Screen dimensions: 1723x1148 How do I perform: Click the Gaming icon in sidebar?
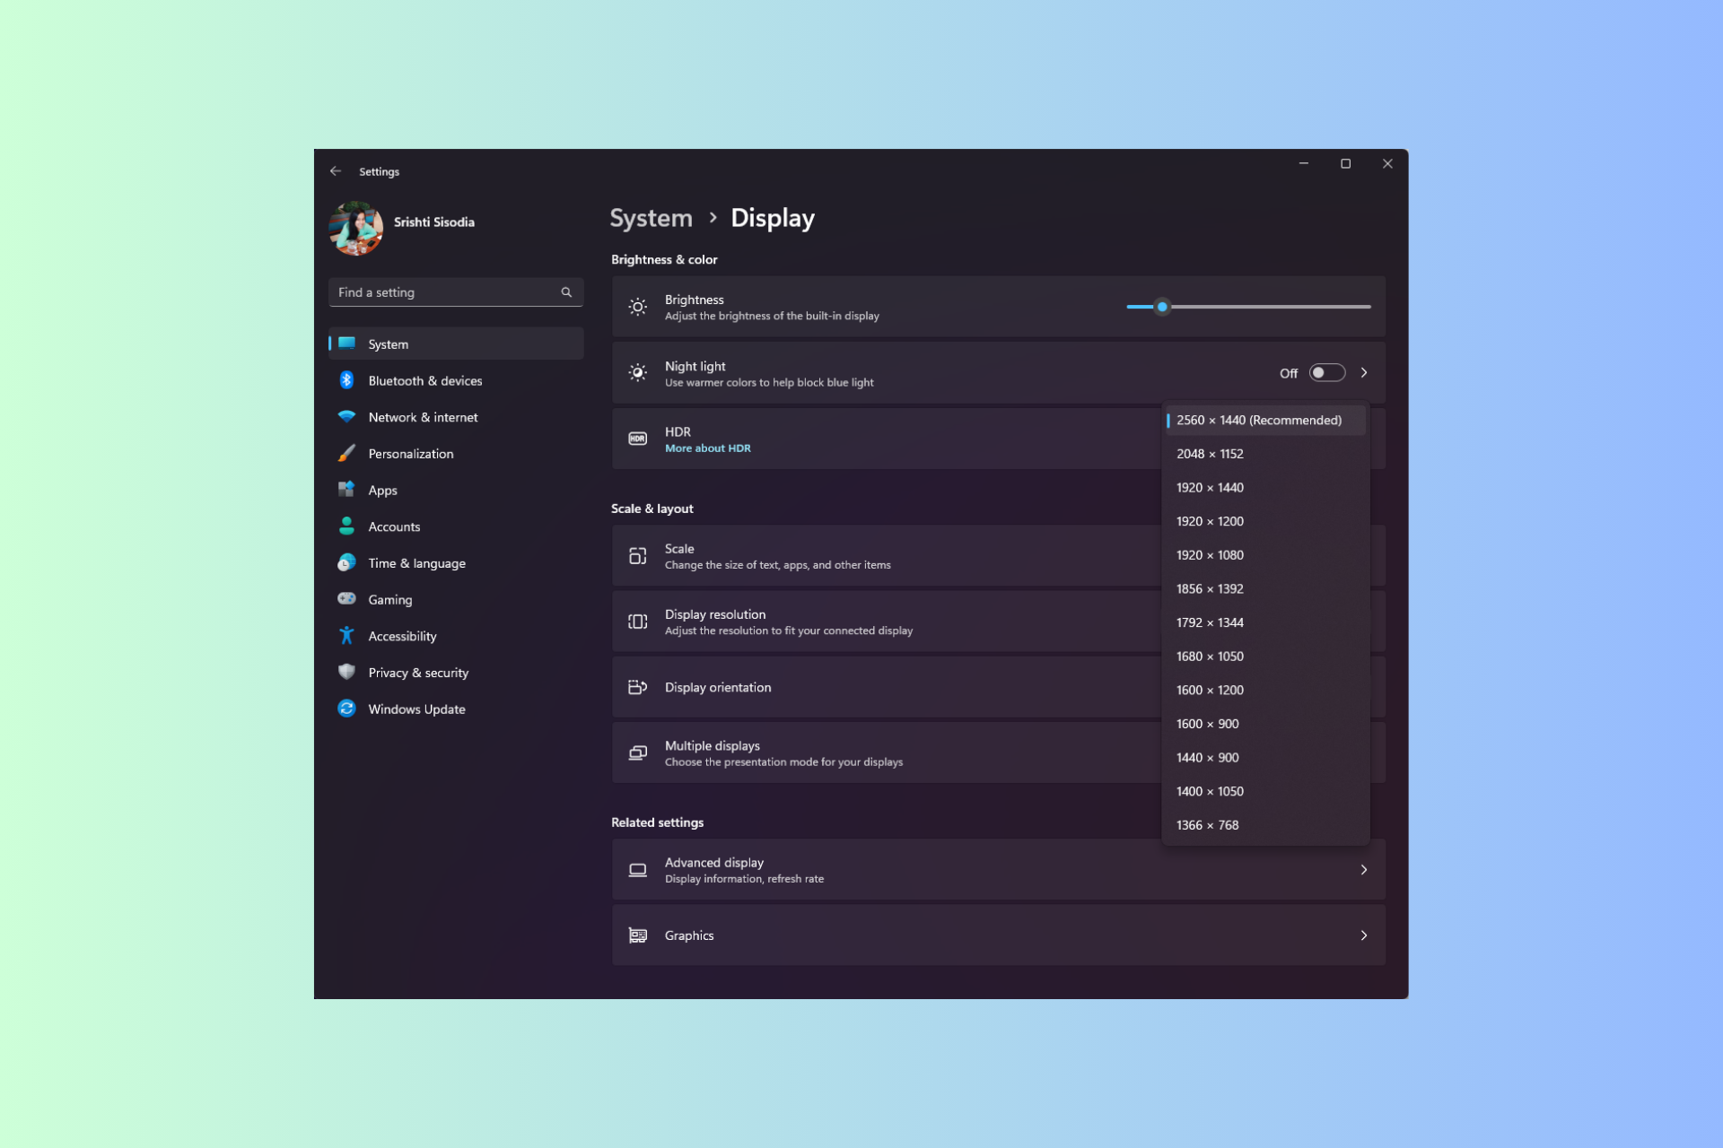pos(347,598)
